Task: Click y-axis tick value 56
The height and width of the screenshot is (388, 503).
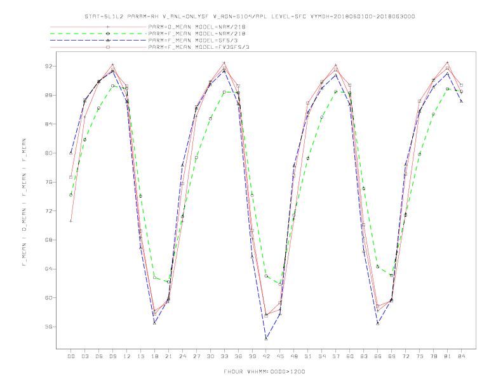Action: click(48, 327)
